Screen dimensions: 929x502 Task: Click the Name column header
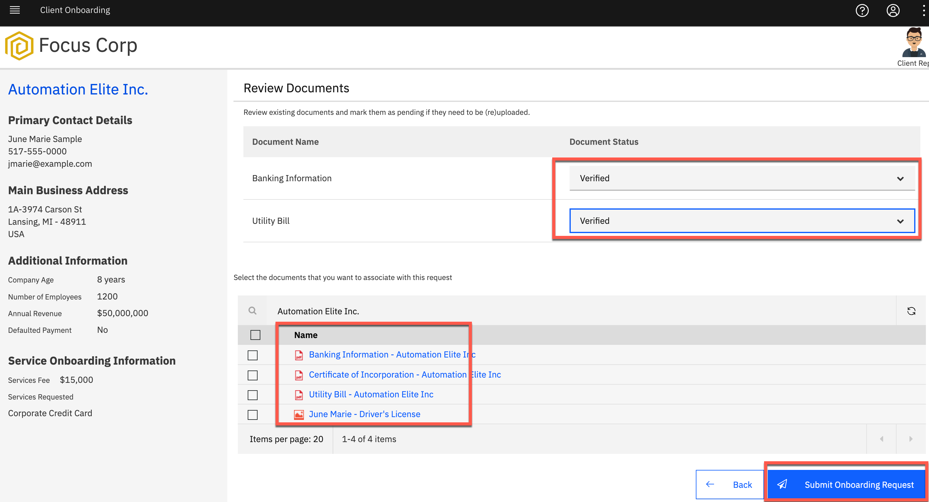click(x=305, y=335)
